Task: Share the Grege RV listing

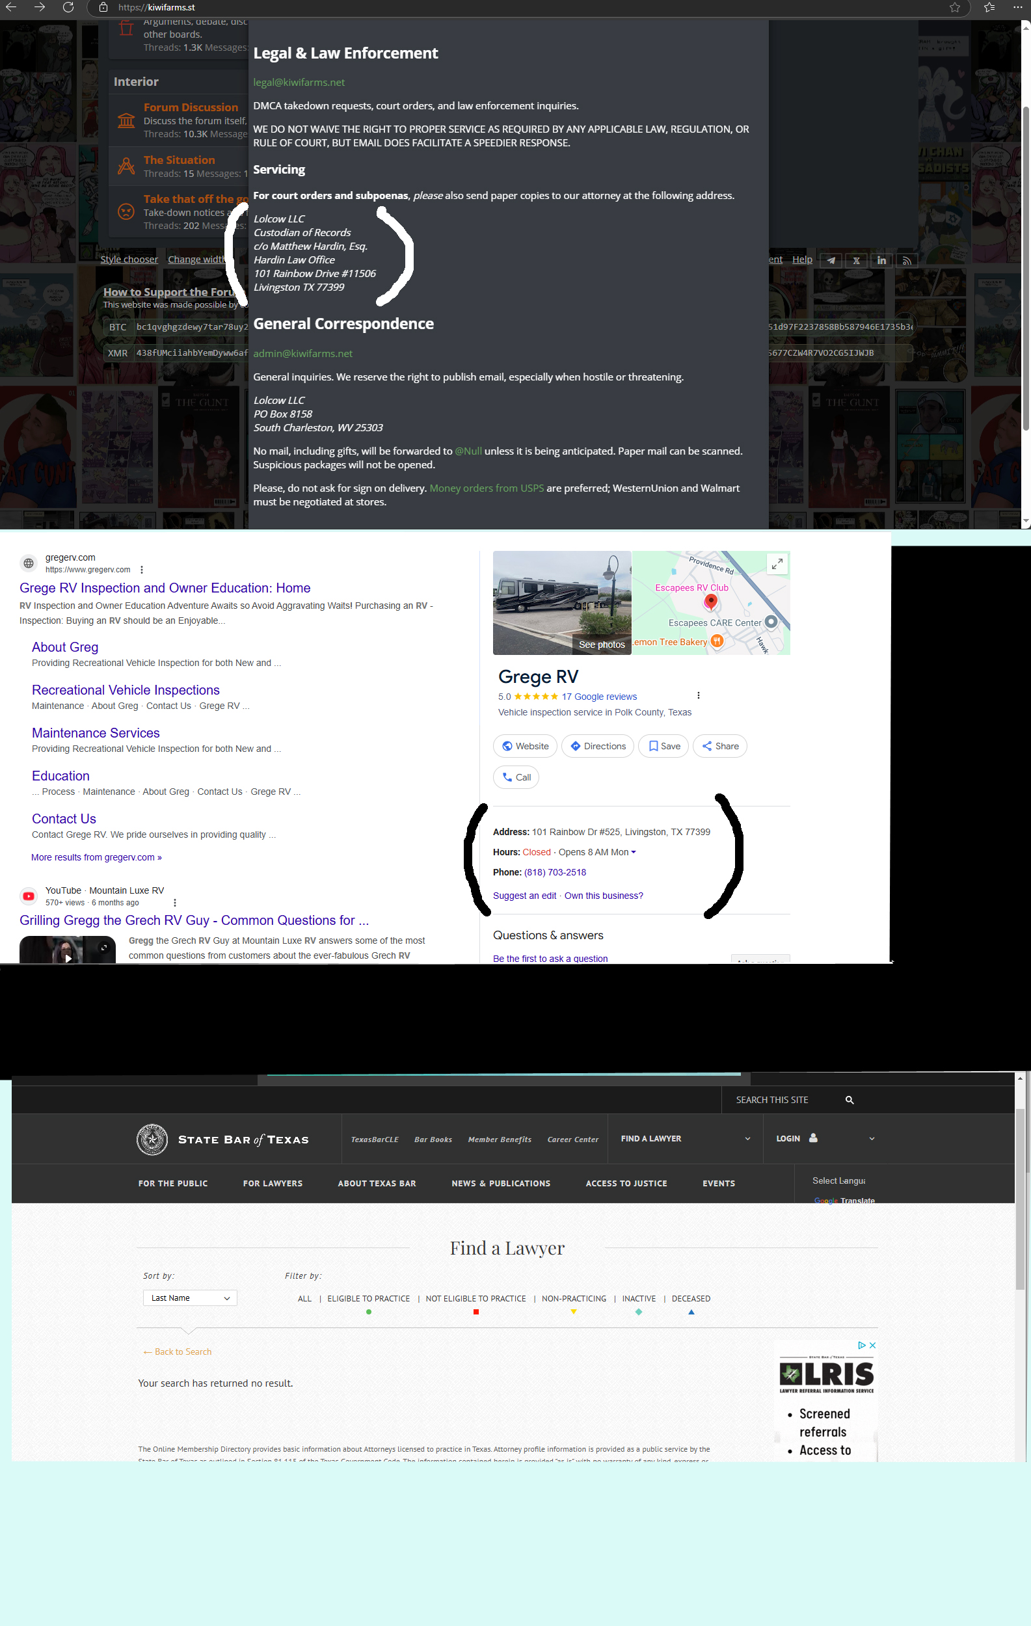Action: coord(719,746)
